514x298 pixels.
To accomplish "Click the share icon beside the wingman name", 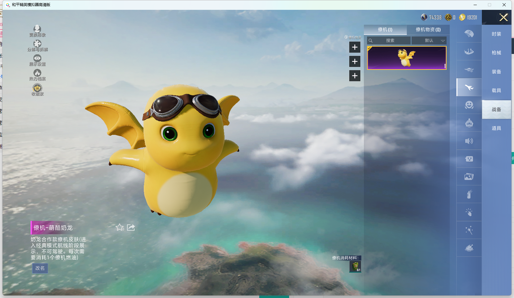I will tap(131, 227).
